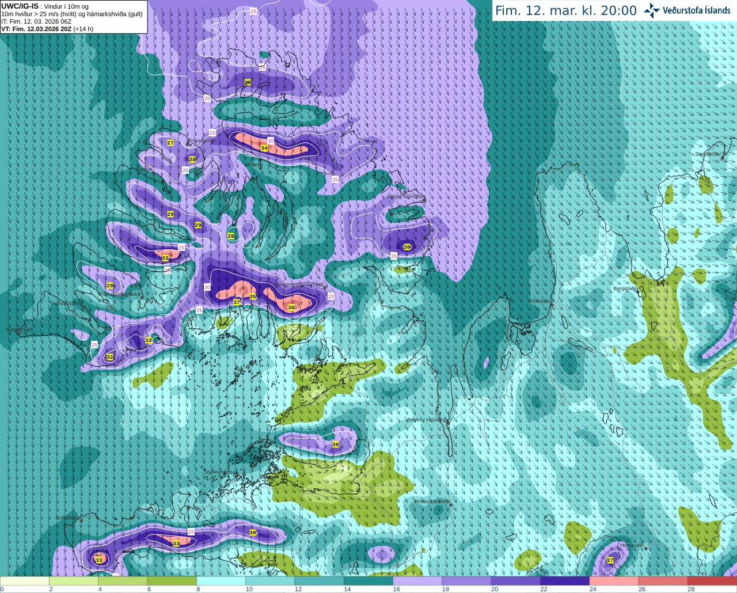The image size is (737, 593).
Task: Click the UWC/IG-IS model title in the legend box
Action: click(x=20, y=6)
